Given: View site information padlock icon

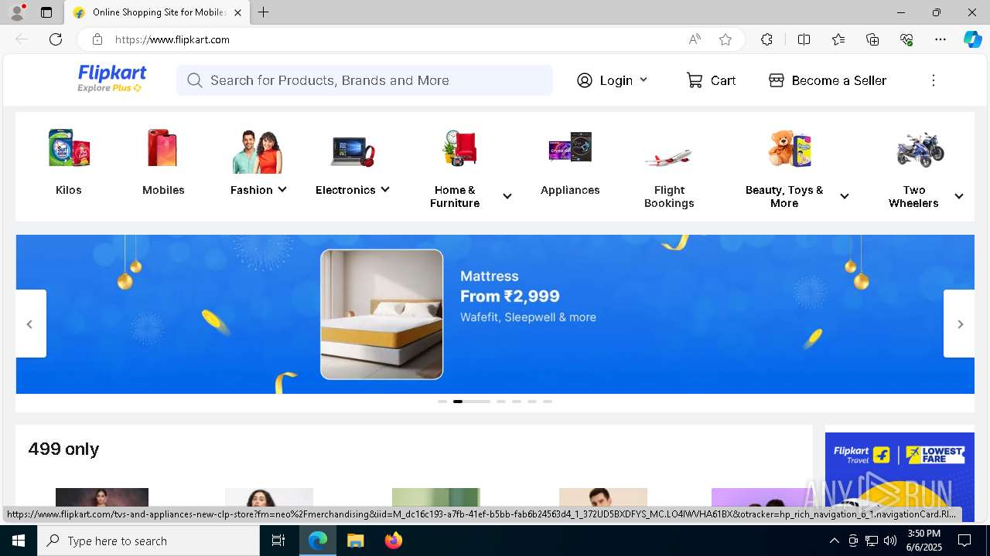Looking at the screenshot, I should pos(97,39).
